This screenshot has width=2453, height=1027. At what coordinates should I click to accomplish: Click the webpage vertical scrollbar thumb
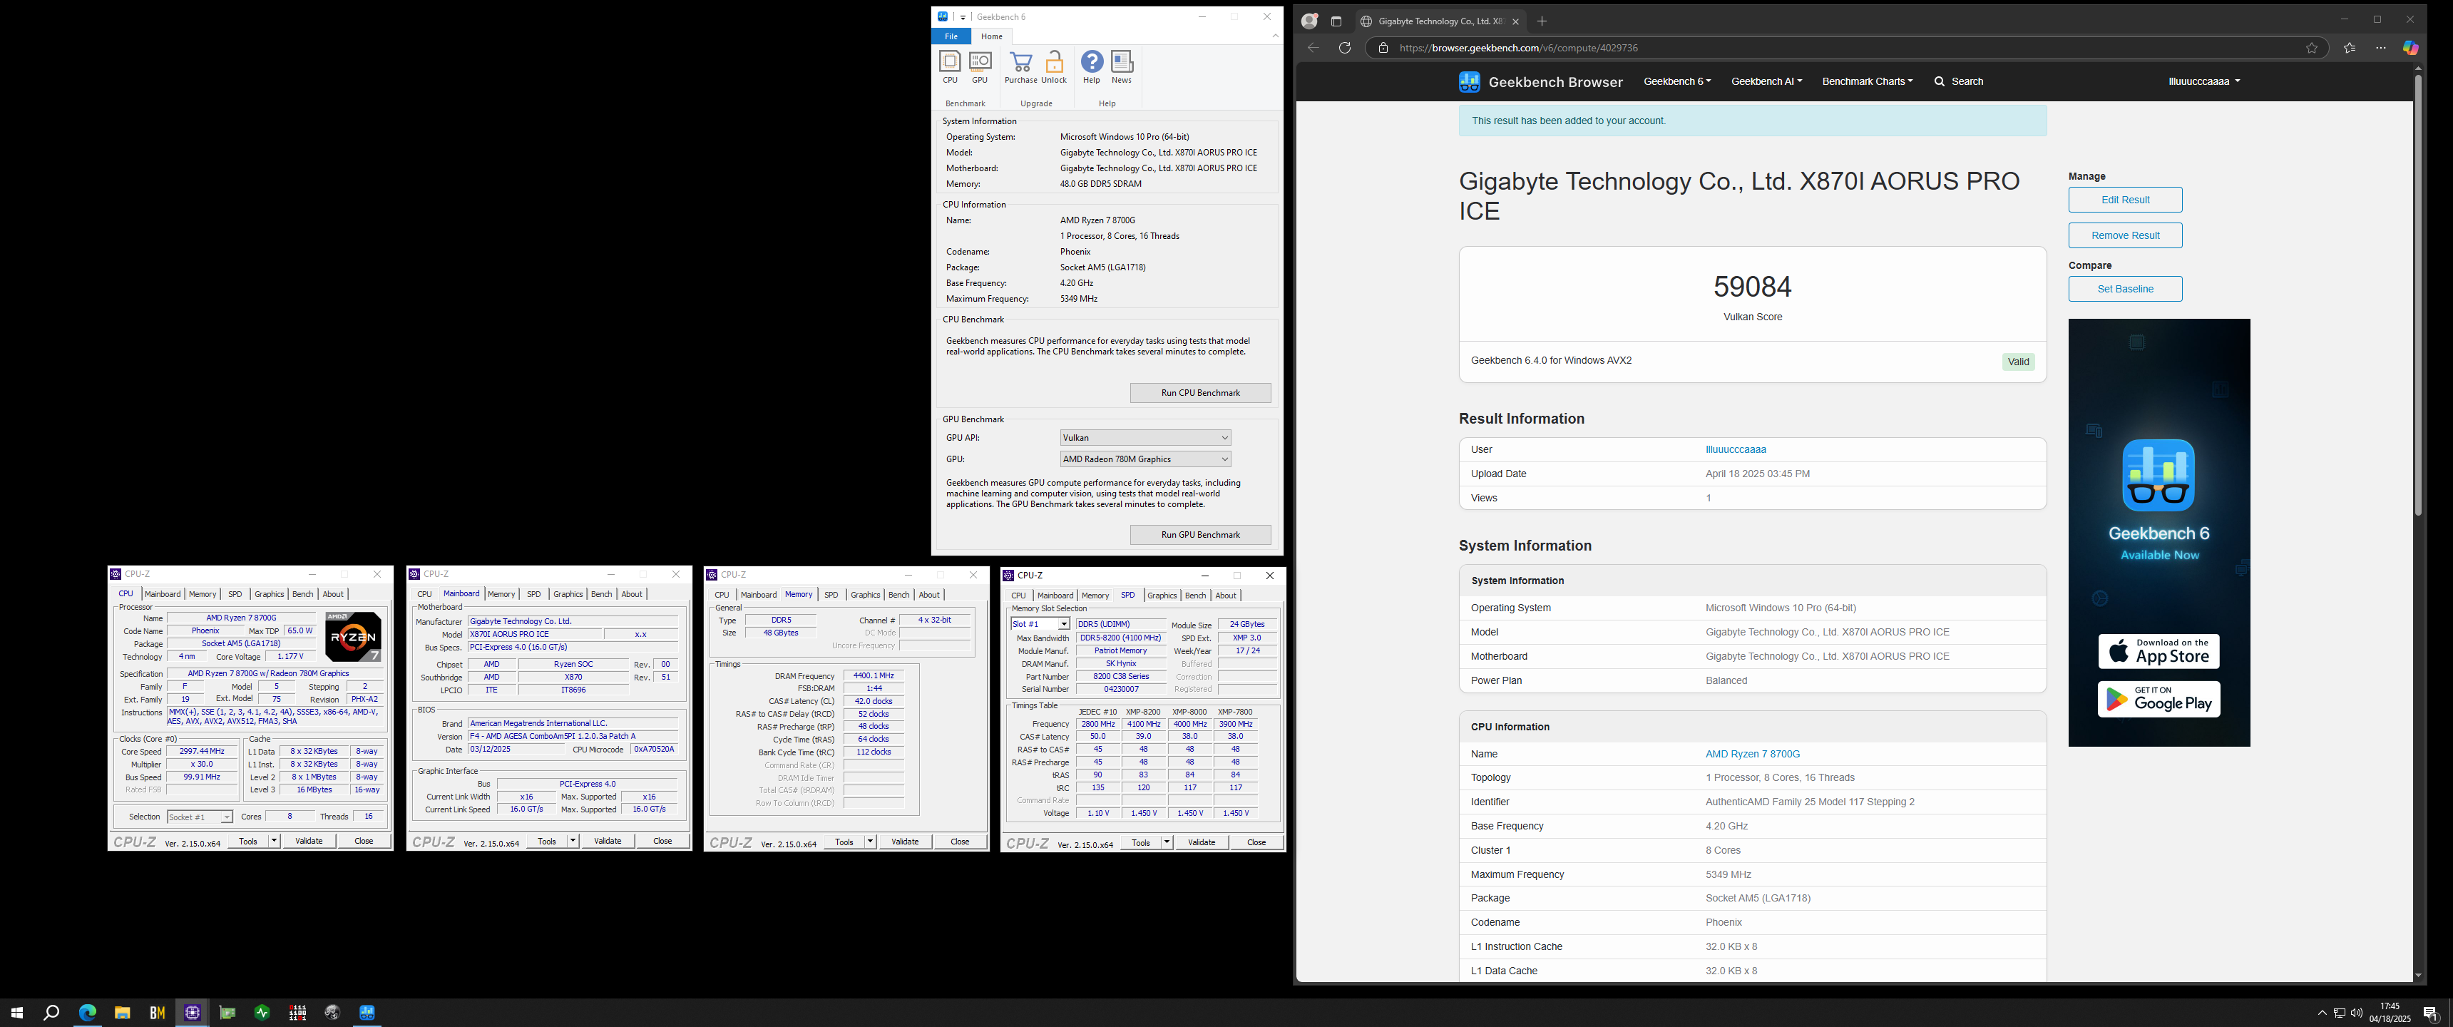(x=2417, y=295)
